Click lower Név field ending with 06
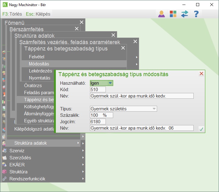 142,128
